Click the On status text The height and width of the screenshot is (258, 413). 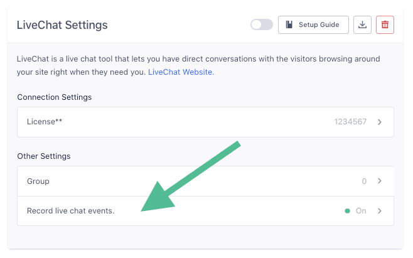[x=361, y=211]
